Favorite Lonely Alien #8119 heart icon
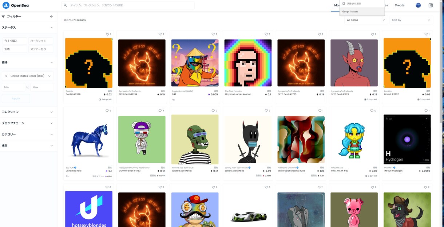This screenshot has width=444, height=227. [266, 111]
